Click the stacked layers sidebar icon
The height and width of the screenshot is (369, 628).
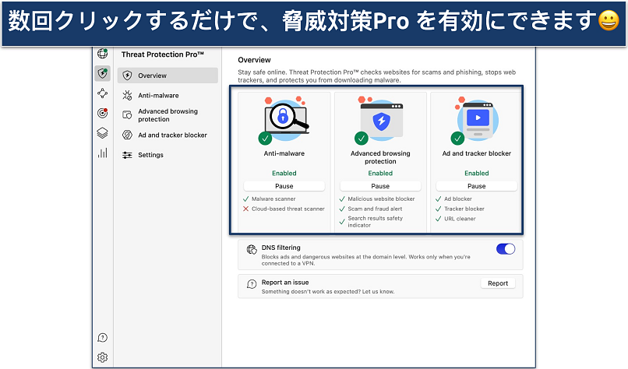coord(103,133)
